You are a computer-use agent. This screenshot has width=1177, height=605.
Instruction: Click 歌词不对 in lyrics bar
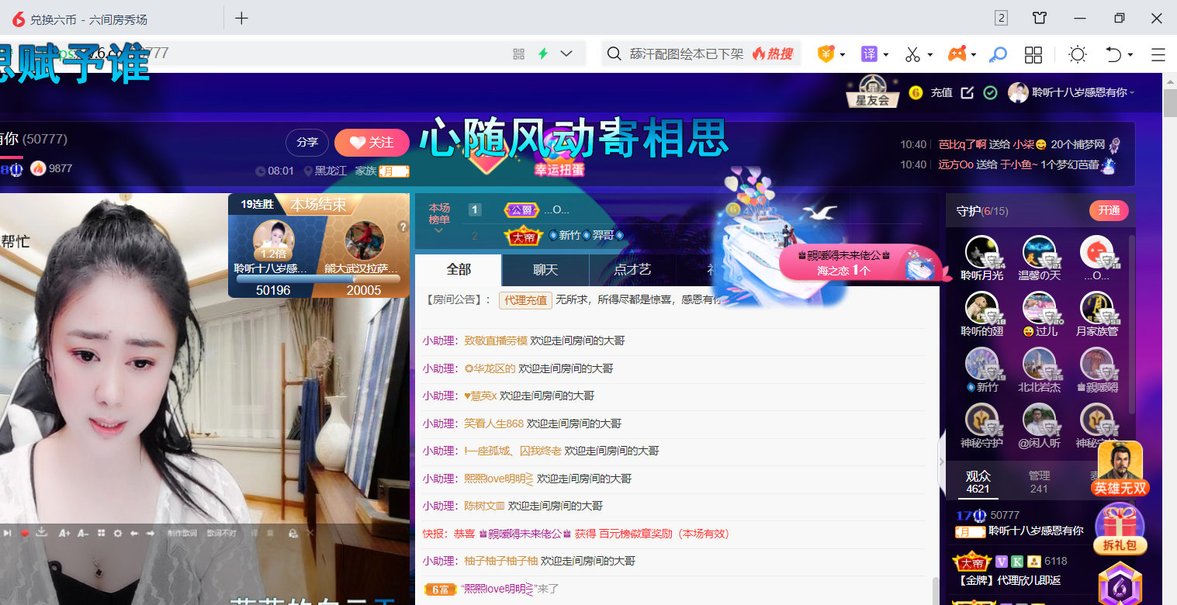pos(221,533)
